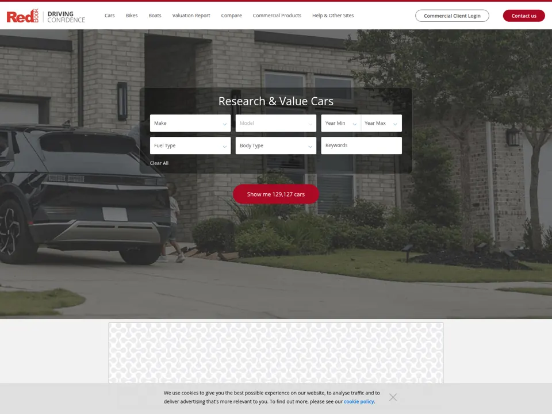
Task: Open the Year Min dropdown
Action: pos(341,123)
